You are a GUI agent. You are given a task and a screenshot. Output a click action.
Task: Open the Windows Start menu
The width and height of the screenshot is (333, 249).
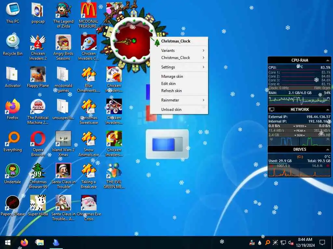8,243
